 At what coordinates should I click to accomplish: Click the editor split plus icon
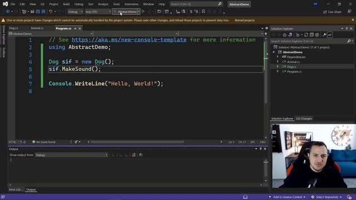click(266, 34)
